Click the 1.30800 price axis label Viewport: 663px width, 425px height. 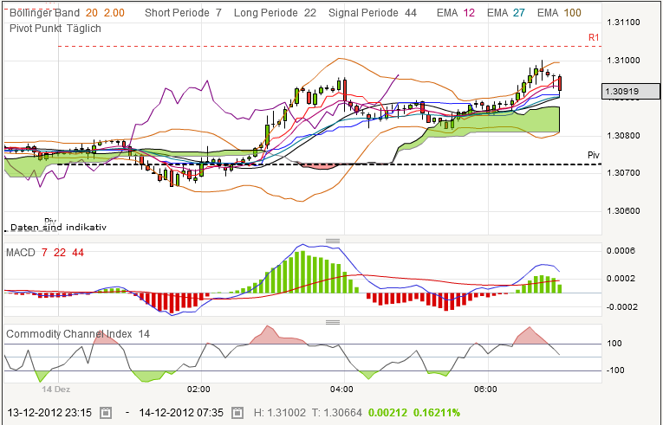point(623,136)
